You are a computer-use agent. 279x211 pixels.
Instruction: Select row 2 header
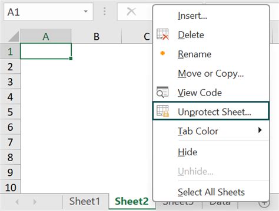[x=10, y=67]
